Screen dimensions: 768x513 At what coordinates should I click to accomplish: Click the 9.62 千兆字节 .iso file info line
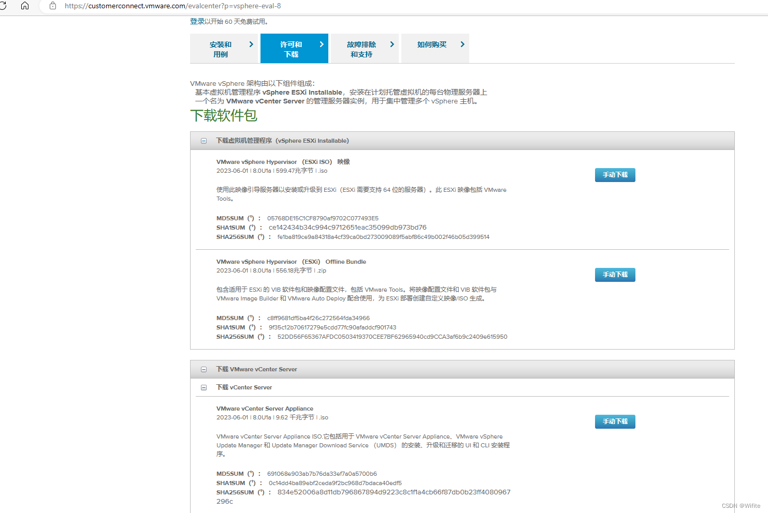(x=272, y=417)
